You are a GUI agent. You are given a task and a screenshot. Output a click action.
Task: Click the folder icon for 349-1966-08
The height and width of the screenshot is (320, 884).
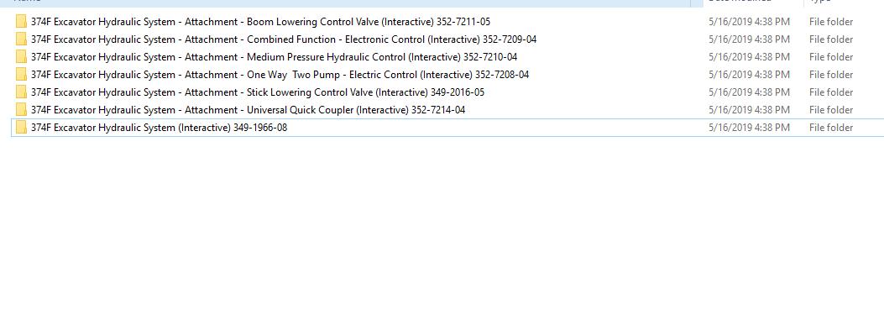click(x=22, y=128)
